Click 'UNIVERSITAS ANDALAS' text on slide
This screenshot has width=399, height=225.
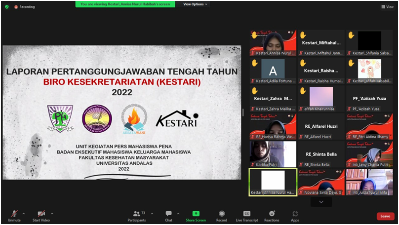[x=124, y=163]
